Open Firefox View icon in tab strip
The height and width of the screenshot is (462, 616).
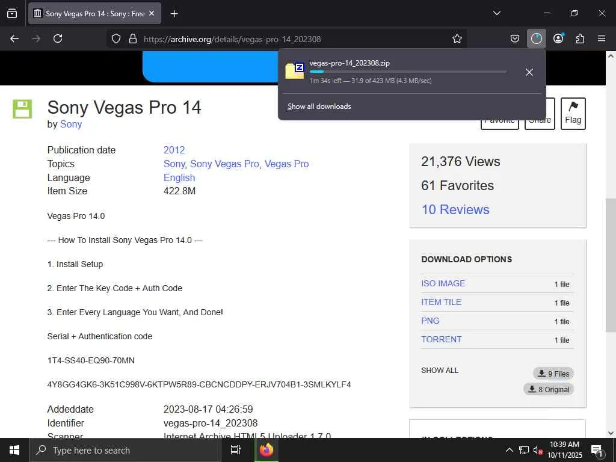coord(12,13)
